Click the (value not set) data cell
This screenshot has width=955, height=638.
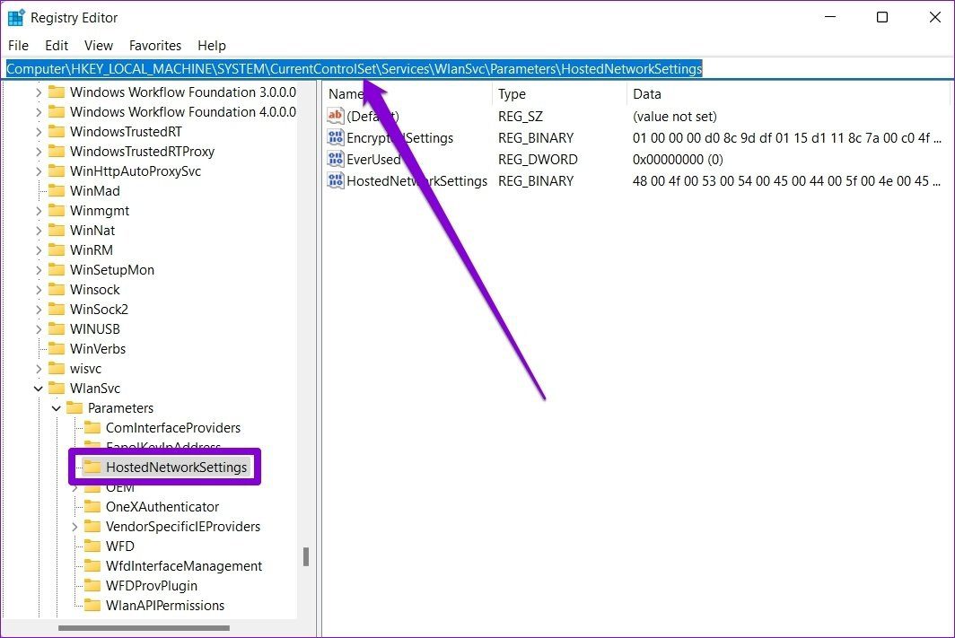(674, 117)
